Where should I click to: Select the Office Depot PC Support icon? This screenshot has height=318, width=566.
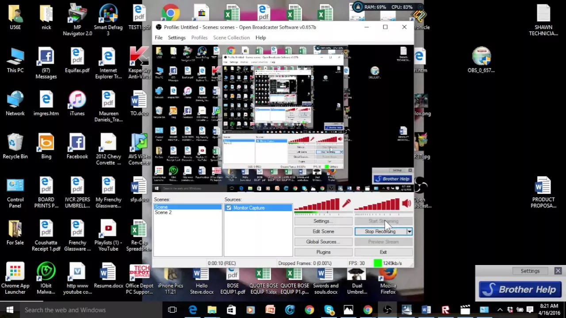(x=139, y=279)
